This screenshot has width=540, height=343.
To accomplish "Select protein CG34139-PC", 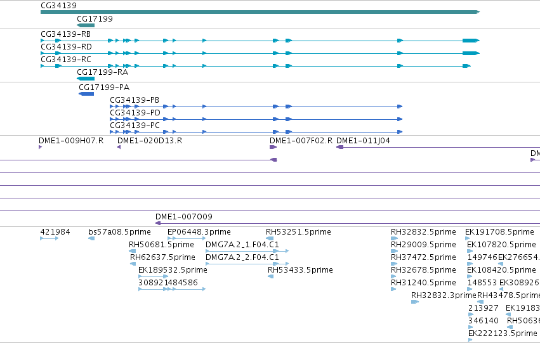I will coord(256,132).
